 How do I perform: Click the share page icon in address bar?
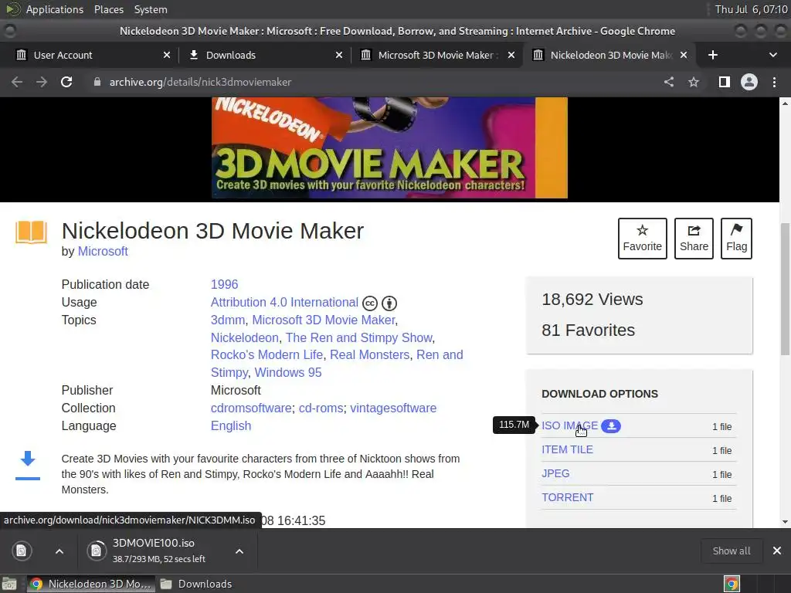[x=669, y=82]
